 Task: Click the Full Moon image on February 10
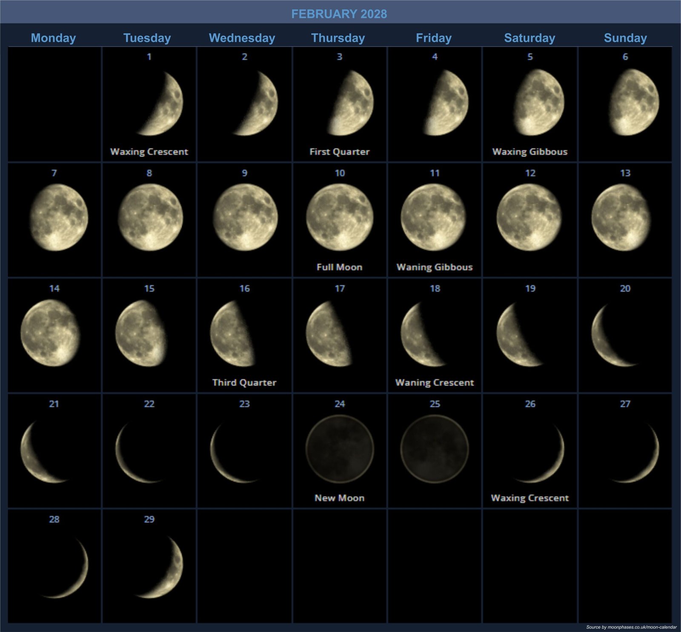pyautogui.click(x=340, y=217)
